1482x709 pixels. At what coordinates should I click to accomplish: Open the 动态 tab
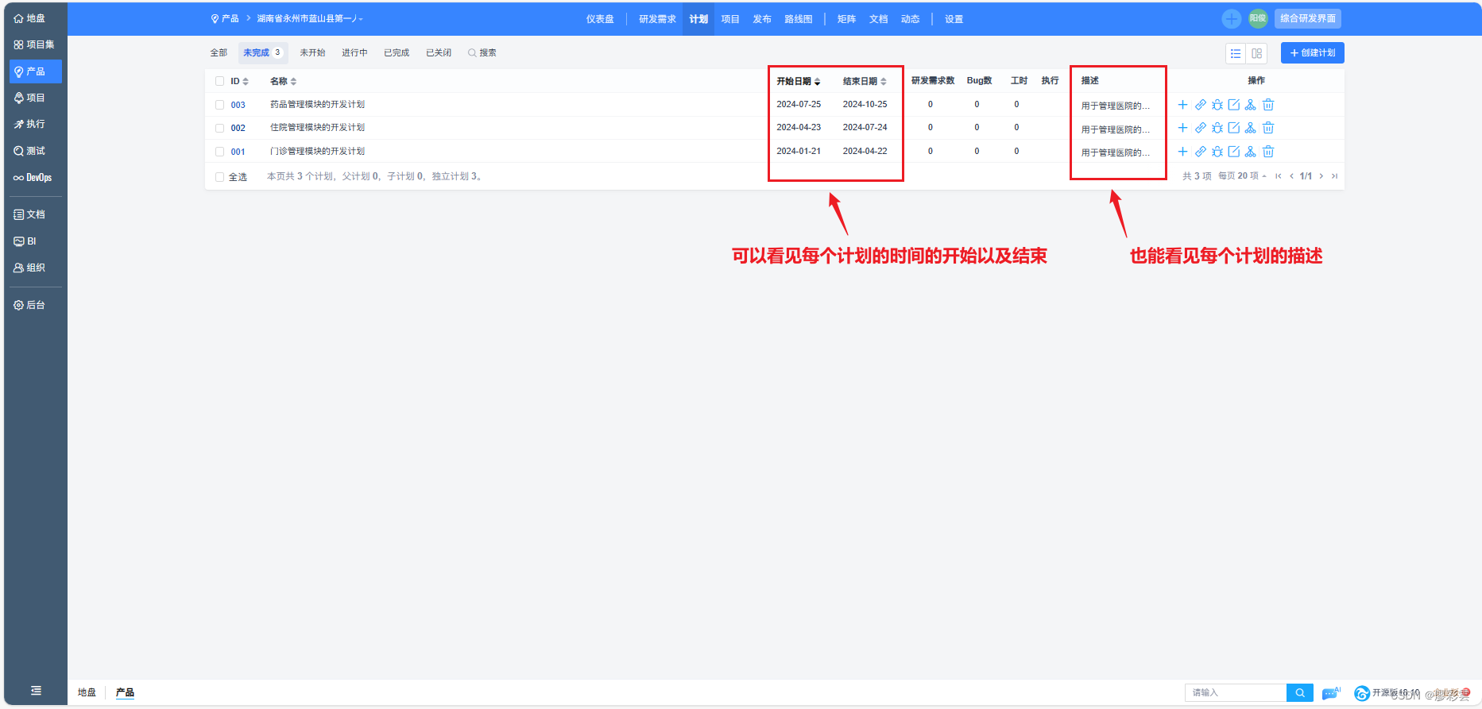[x=910, y=19]
